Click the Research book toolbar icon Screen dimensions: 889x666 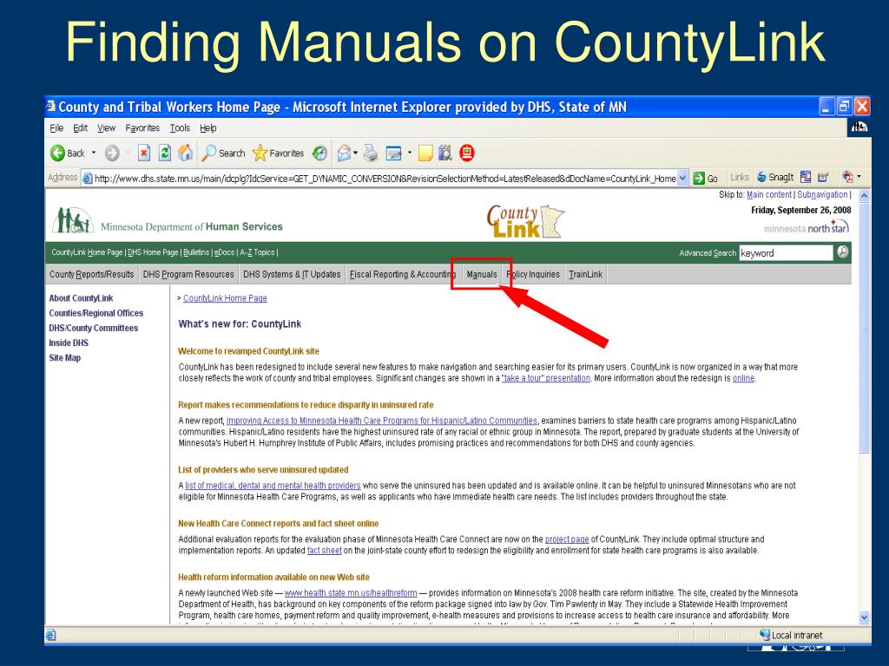pos(445,153)
